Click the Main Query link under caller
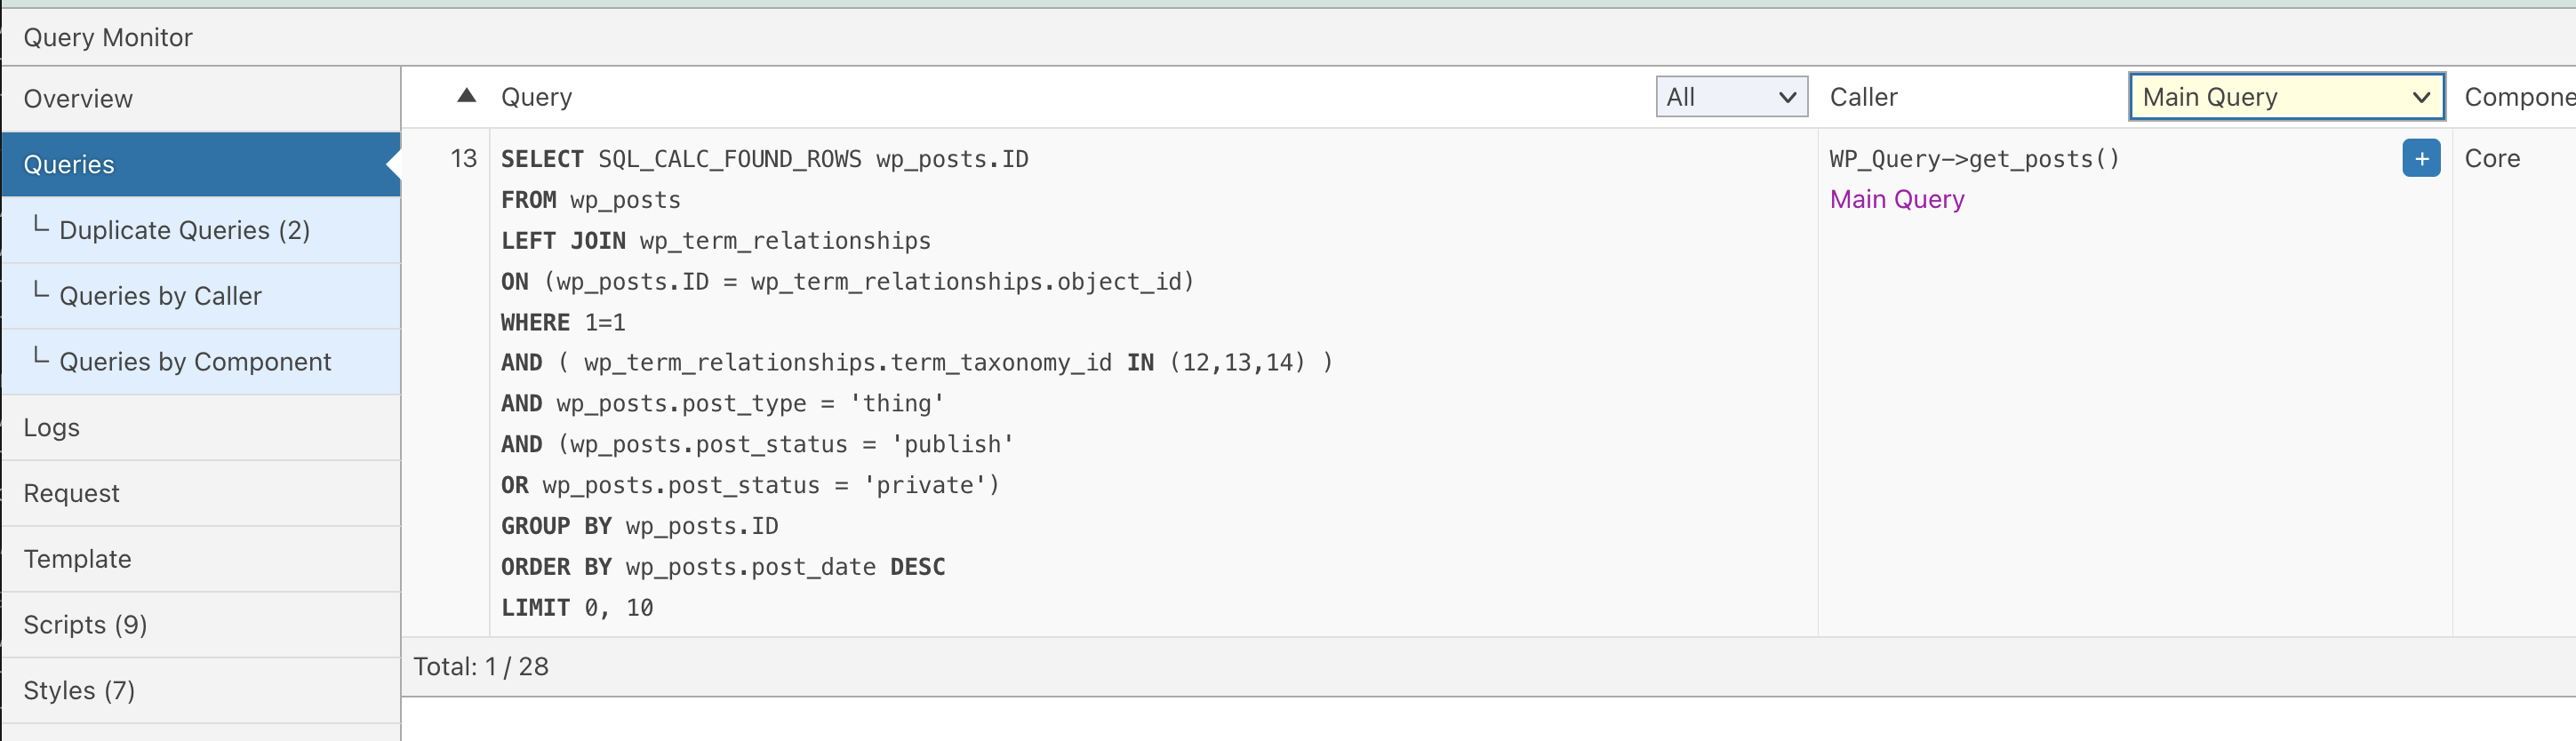The image size is (2576, 741). [x=1896, y=199]
